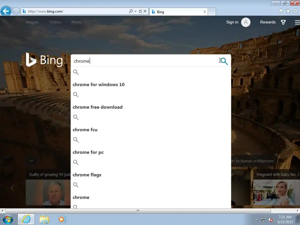This screenshot has width=300, height=225.
Task: Open the Images search category
Action: pyautogui.click(x=32, y=22)
